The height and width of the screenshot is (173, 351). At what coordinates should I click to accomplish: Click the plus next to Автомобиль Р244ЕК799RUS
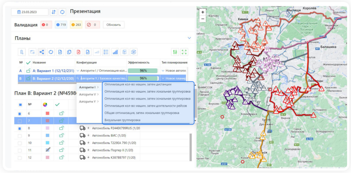click(88, 128)
